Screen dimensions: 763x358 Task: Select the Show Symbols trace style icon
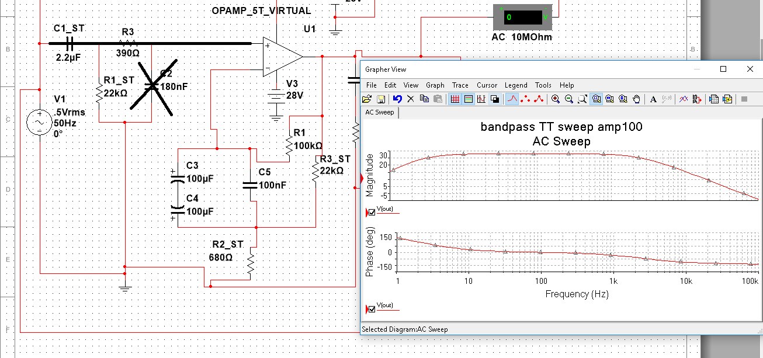[x=525, y=99]
